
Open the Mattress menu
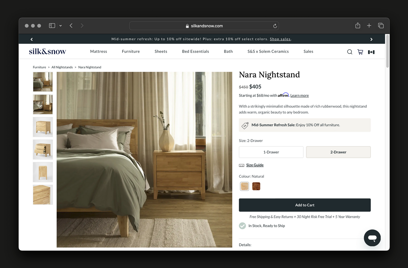pos(98,51)
